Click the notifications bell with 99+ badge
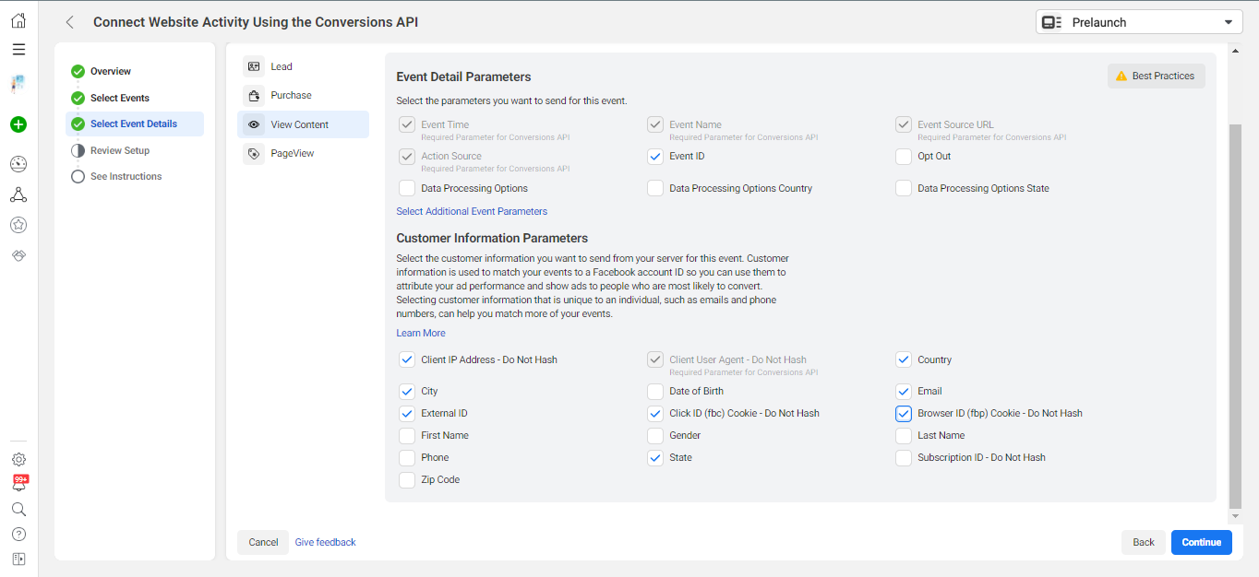This screenshot has width=1259, height=577. point(18,484)
